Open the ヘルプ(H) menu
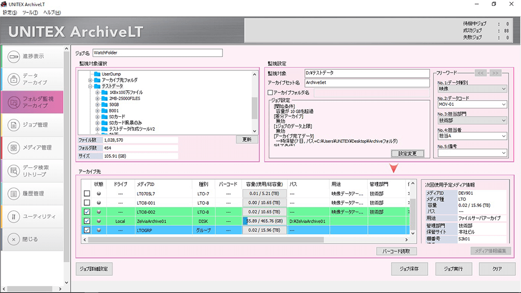This screenshot has height=293, width=521. [52, 13]
